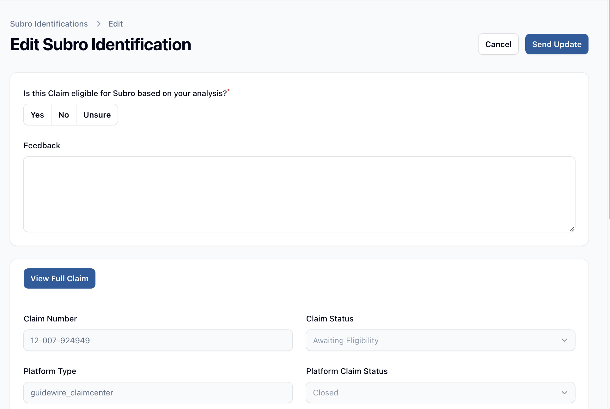This screenshot has width=610, height=409.
Task: Select Yes for Subro eligibility
Action: [37, 115]
